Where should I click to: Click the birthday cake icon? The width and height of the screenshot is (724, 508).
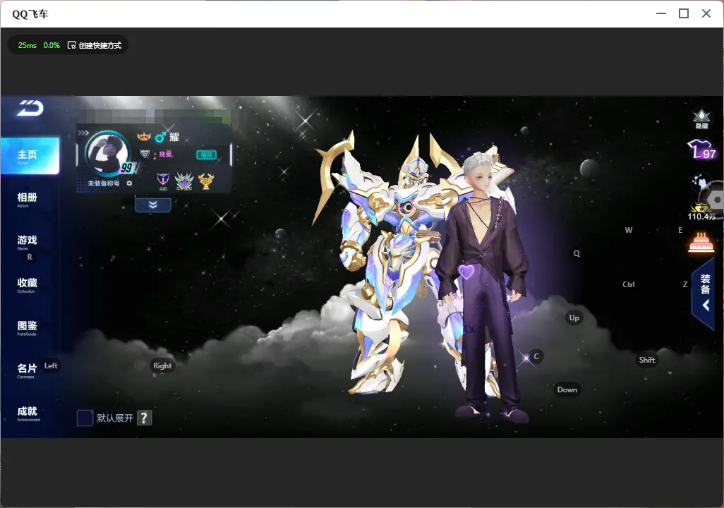[x=701, y=243]
